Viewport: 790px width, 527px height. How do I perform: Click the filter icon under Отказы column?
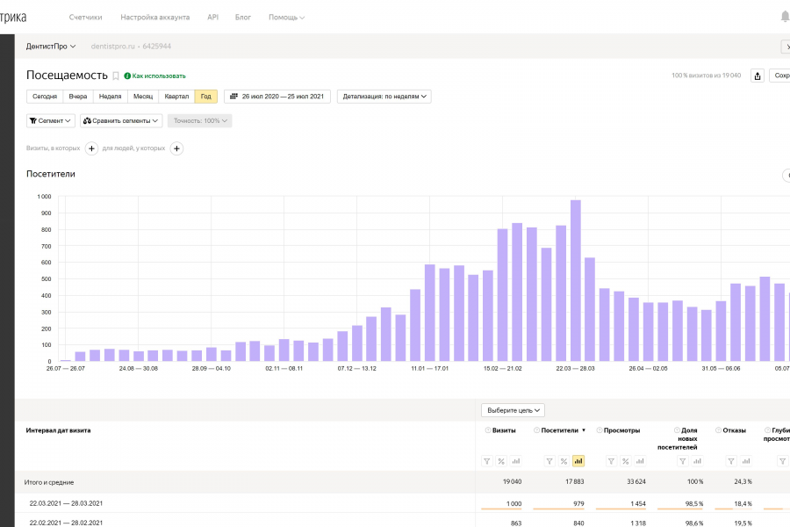pos(729,461)
